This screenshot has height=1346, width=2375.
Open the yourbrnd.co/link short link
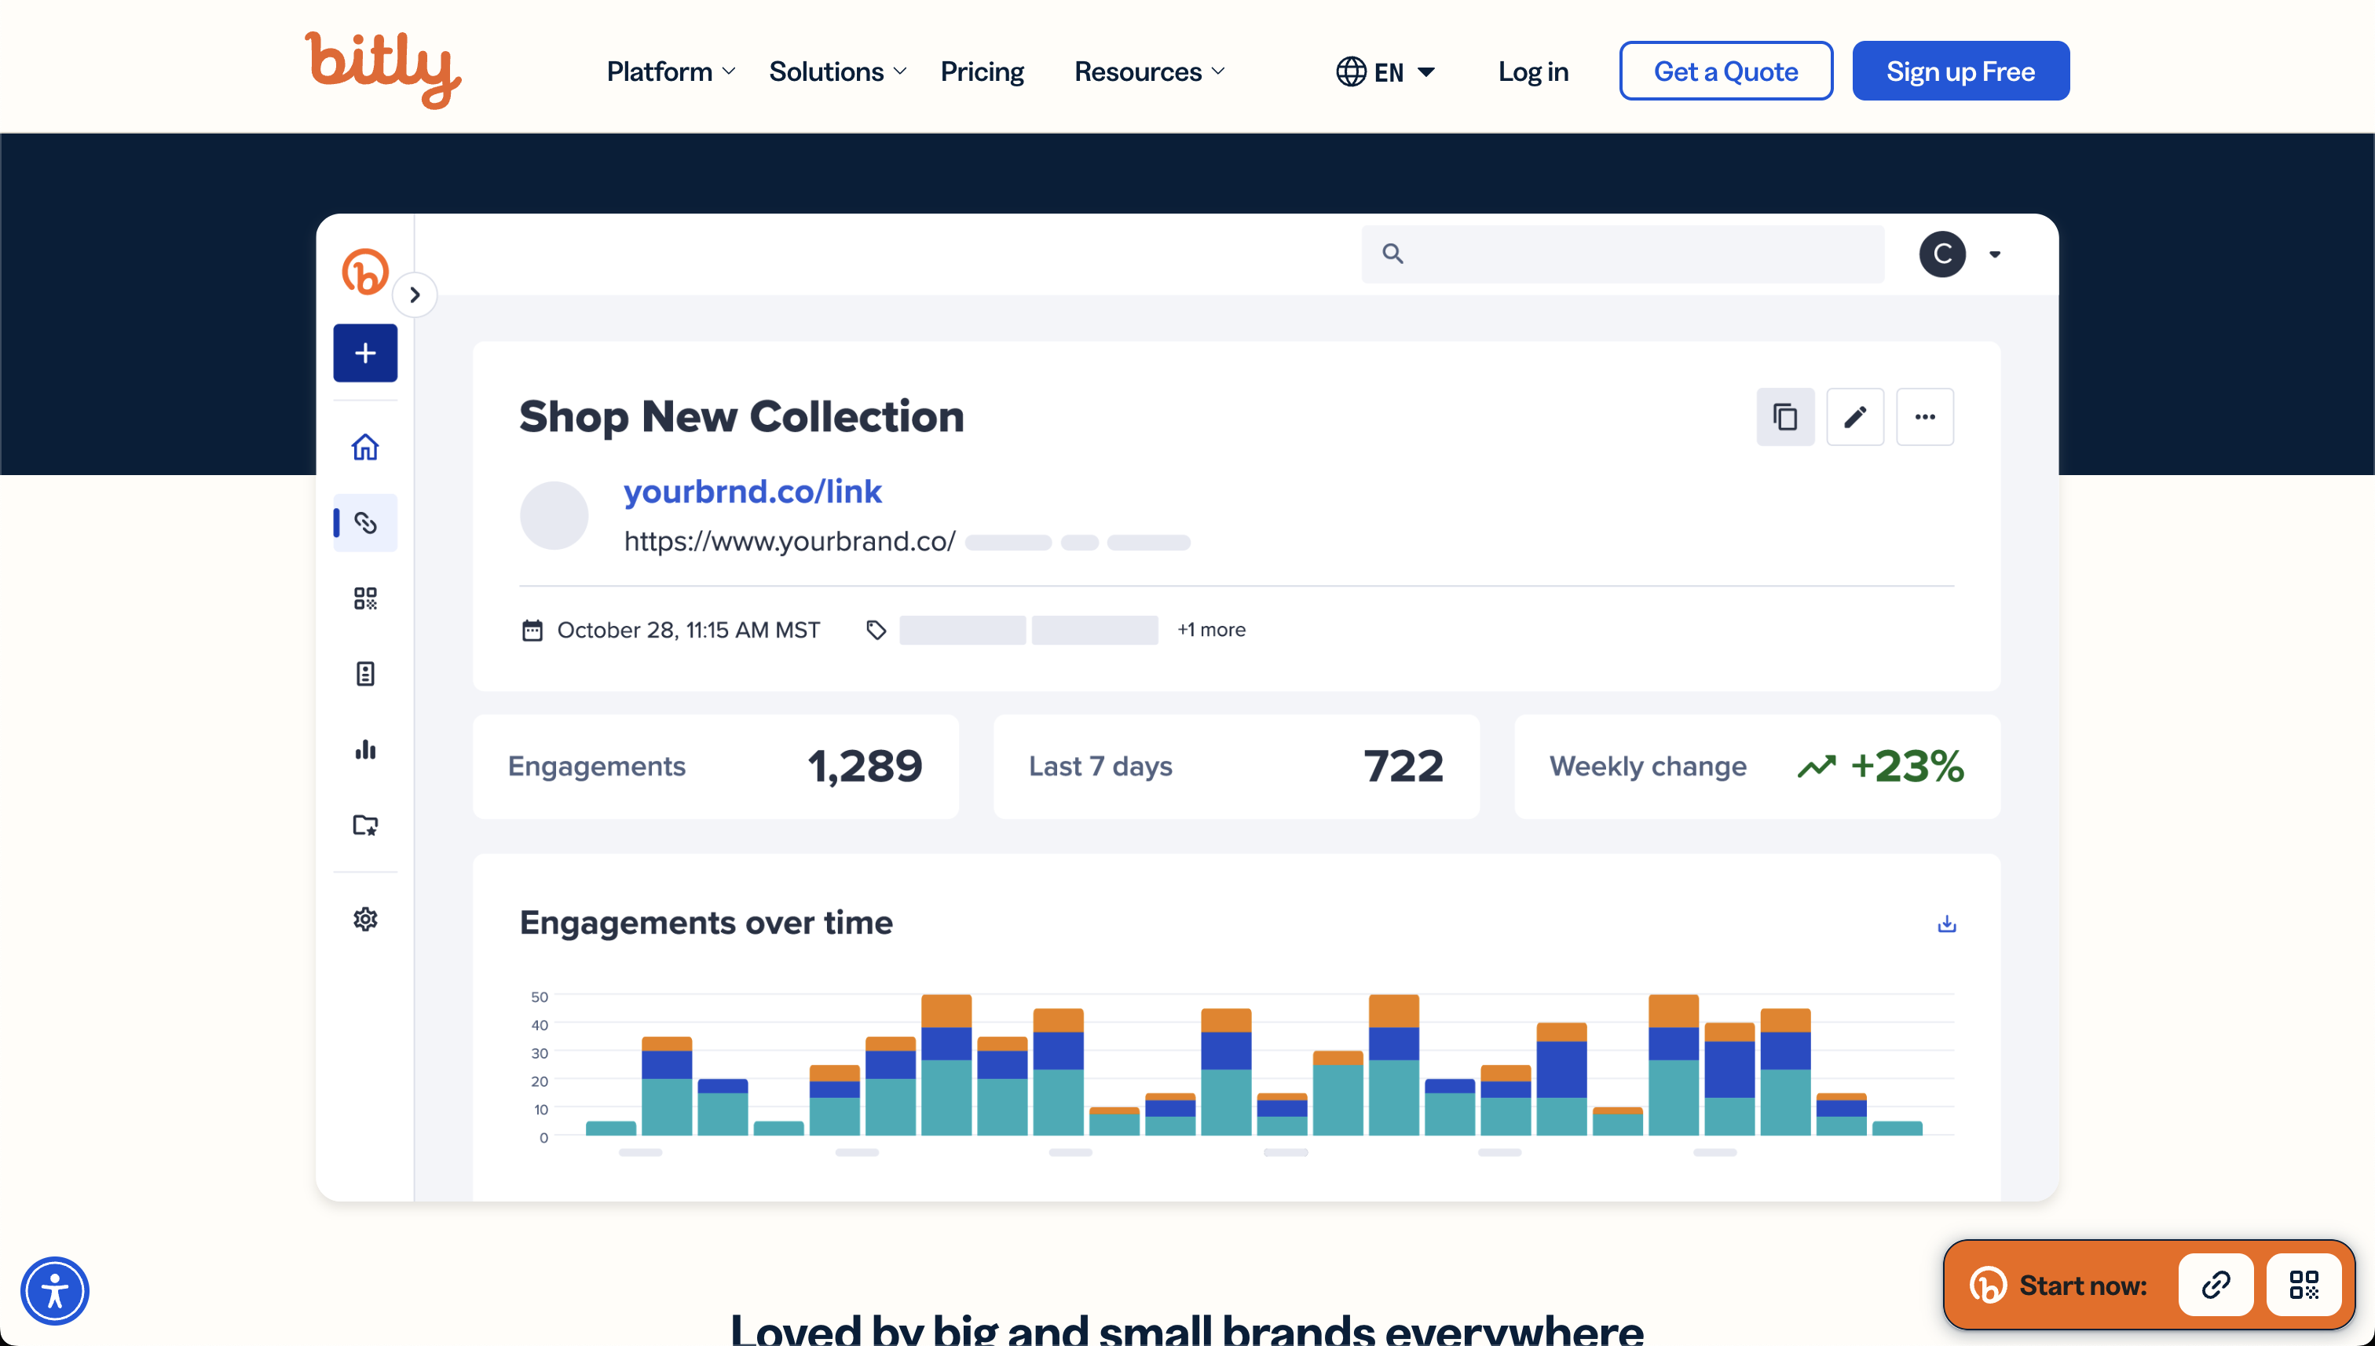[x=752, y=491]
